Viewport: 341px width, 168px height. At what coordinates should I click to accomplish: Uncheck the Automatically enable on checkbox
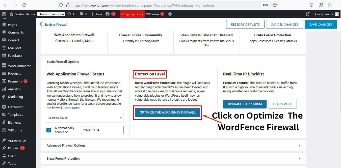[49, 130]
